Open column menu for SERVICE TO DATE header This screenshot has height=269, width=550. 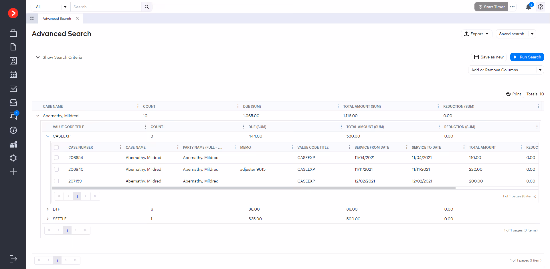point(464,147)
